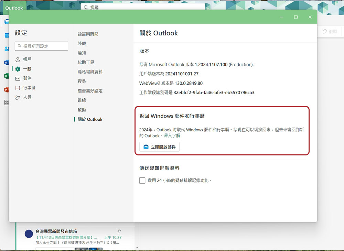
Task: Minimize the settings window
Action: click(282, 17)
